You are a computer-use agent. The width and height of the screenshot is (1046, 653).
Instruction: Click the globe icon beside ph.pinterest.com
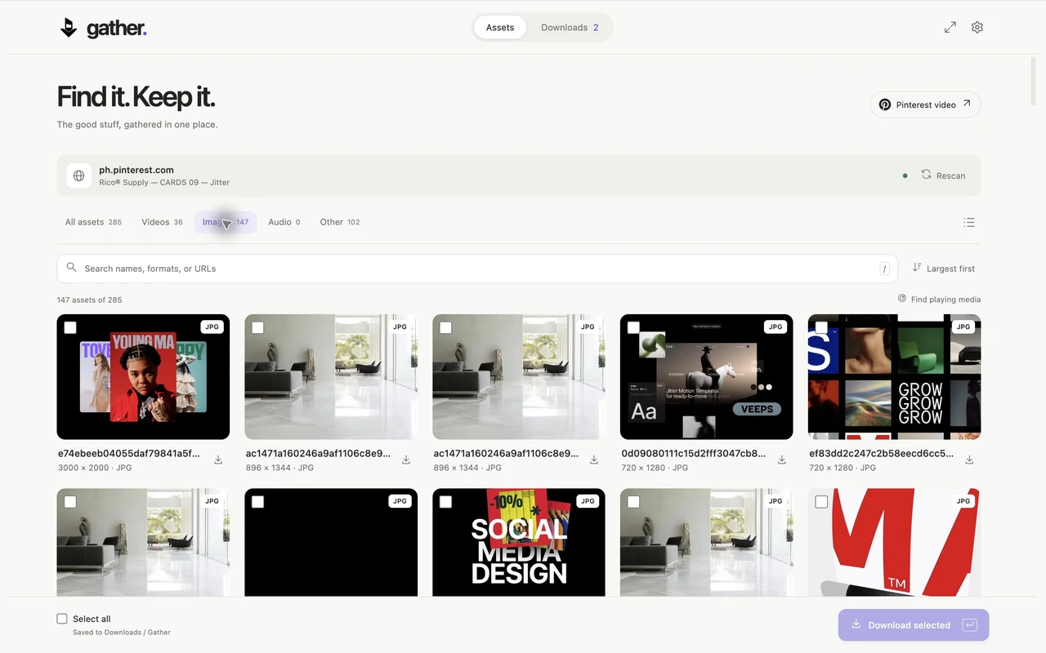[79, 175]
